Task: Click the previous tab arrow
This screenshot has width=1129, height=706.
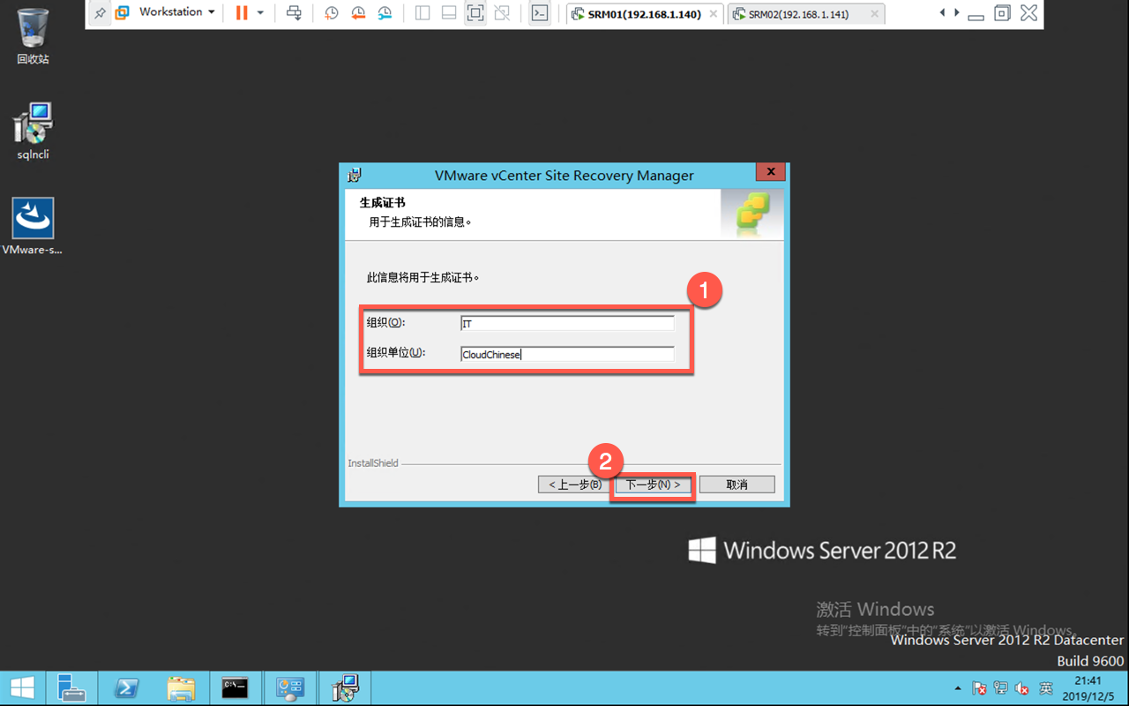Action: (x=942, y=13)
